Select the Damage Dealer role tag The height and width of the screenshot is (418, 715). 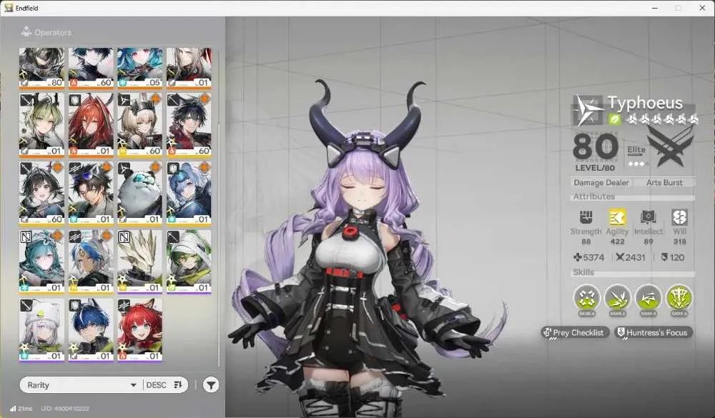(x=601, y=182)
